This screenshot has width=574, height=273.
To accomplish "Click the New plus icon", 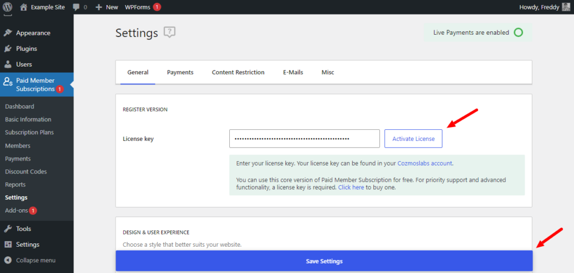I will [x=99, y=7].
